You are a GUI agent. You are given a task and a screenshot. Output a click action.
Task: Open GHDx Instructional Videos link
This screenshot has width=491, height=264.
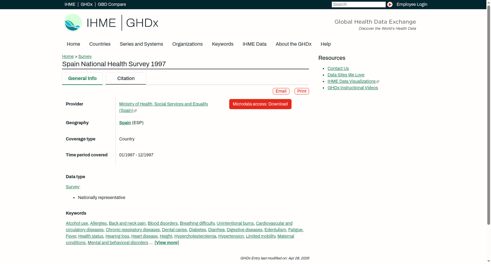(x=353, y=88)
